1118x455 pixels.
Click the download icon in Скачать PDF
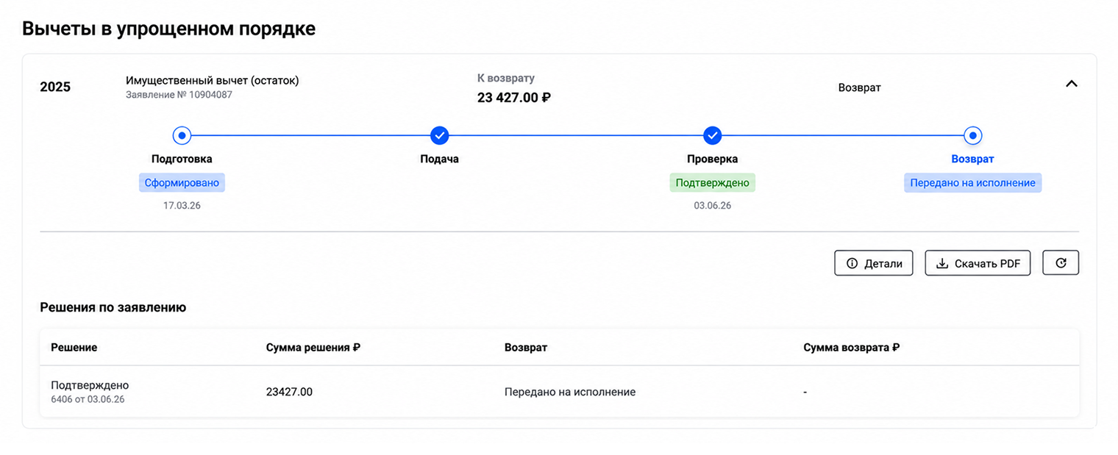pos(941,263)
